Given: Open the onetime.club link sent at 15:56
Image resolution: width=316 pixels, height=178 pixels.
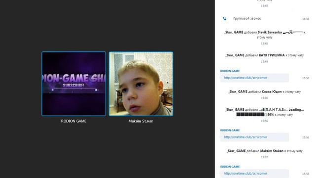Looking at the screenshot, I should coord(245,137).
